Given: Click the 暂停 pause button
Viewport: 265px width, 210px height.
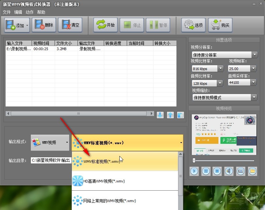Looking at the screenshot, I should coord(158,25).
